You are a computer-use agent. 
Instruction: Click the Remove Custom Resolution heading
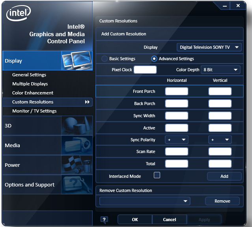tap(126, 190)
